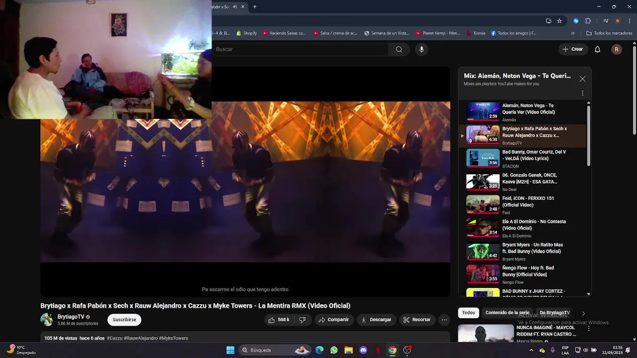637x358 pixels.
Task: Open Haciendo Salsas bookmark
Action: pyautogui.click(x=284, y=33)
